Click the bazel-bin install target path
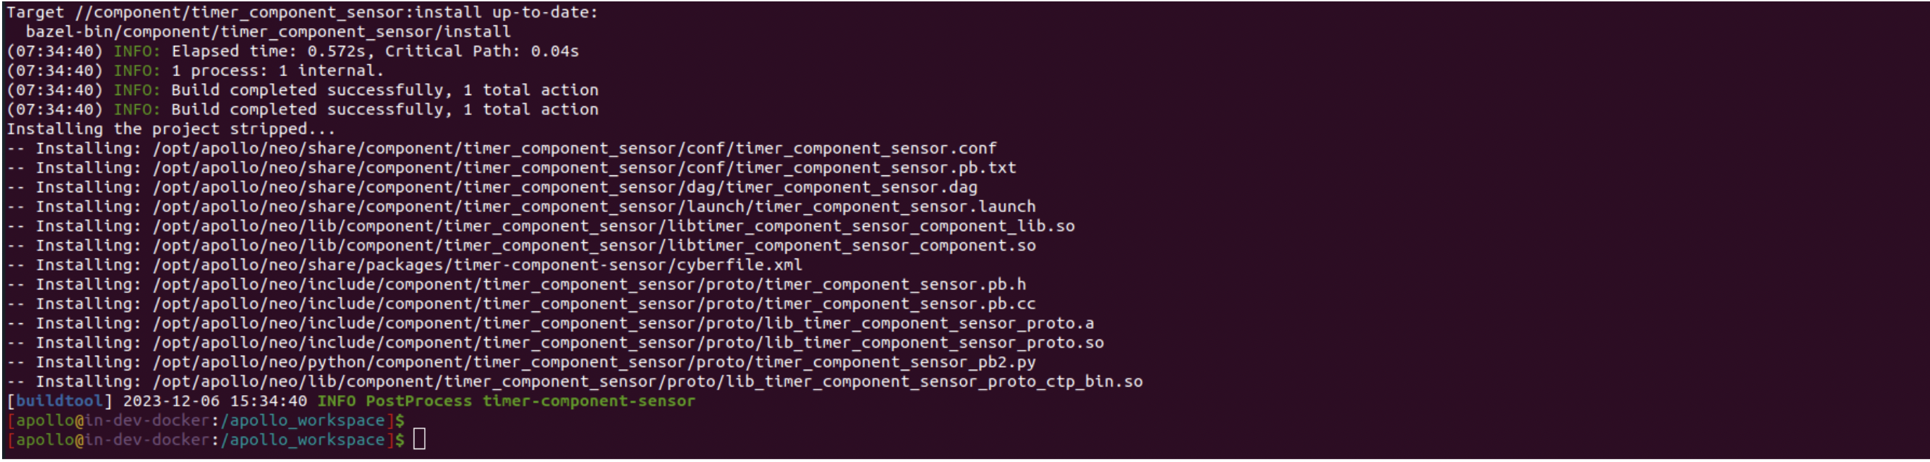Screen dimensions: 1930x462 (x=268, y=32)
